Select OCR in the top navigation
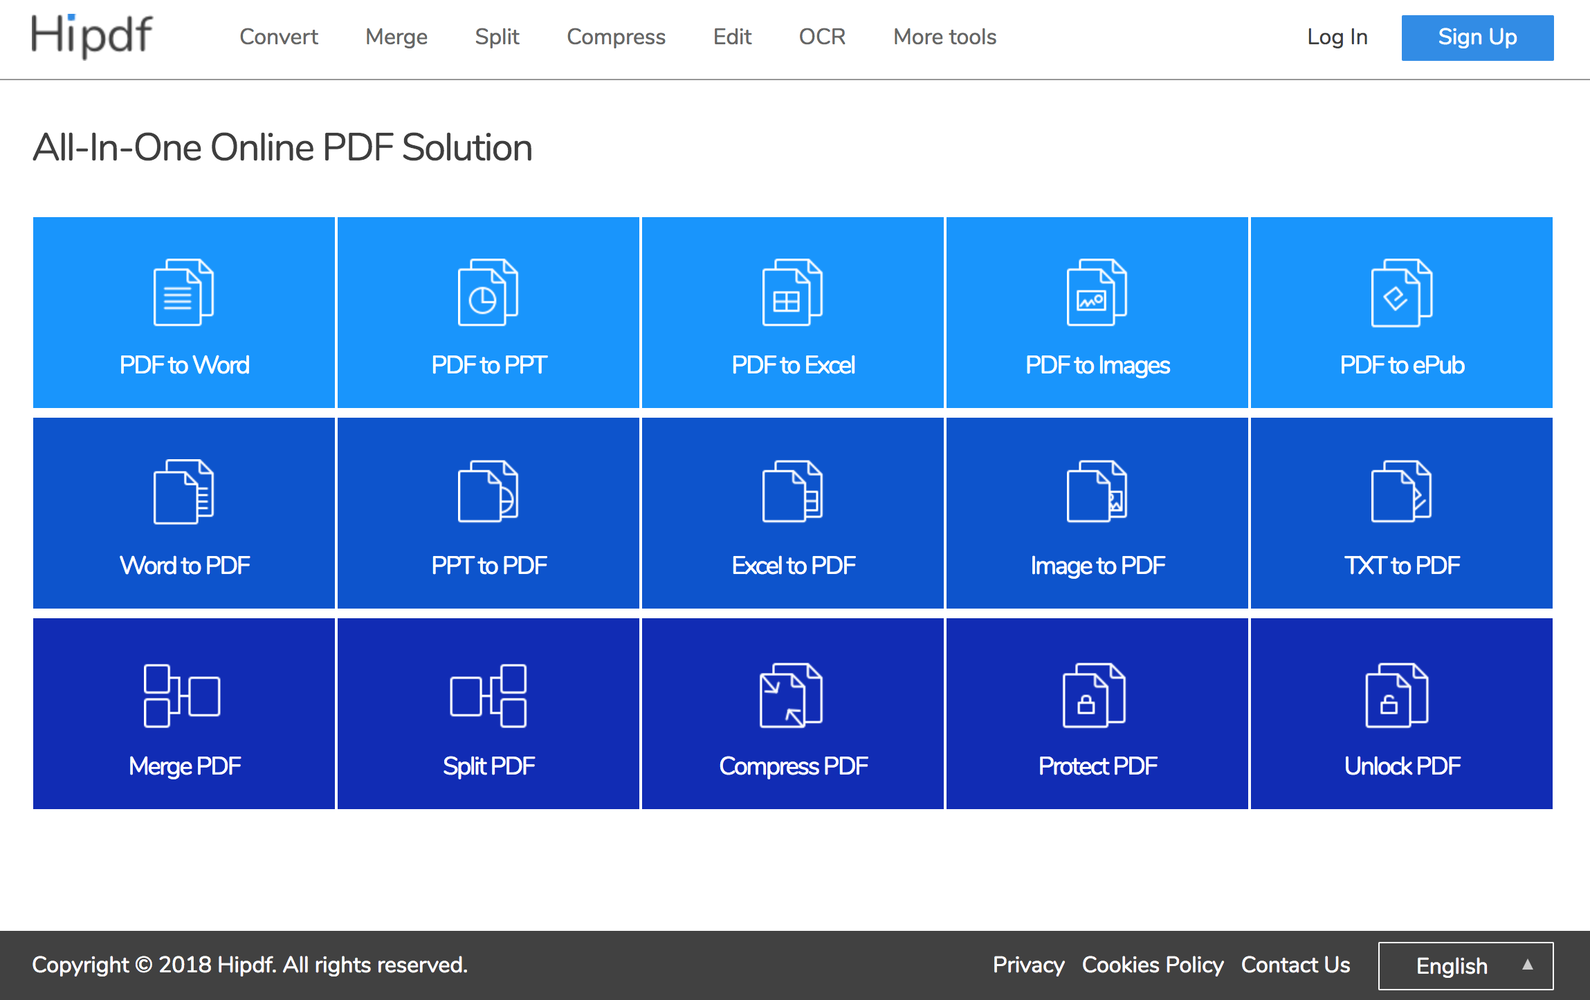The height and width of the screenshot is (1000, 1590). click(822, 37)
